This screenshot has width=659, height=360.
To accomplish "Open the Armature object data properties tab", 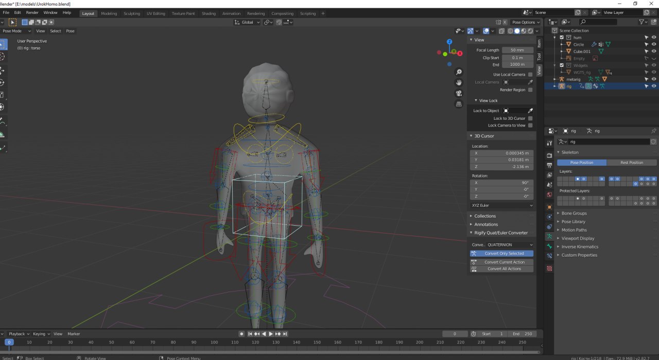I will [549, 237].
